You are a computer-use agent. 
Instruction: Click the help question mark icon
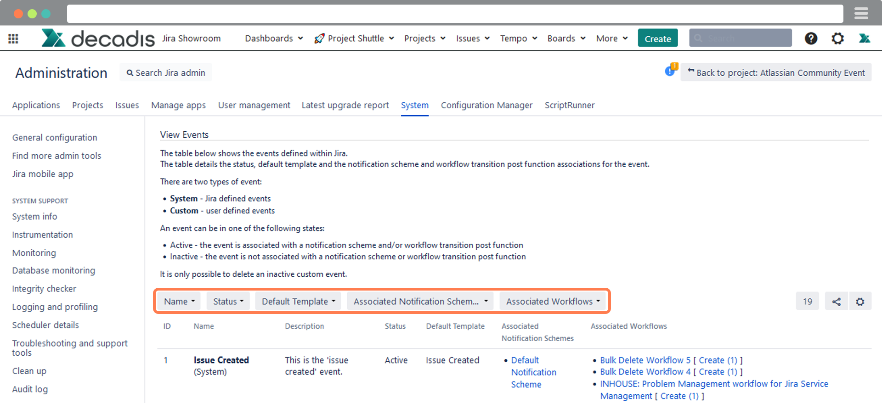click(x=811, y=39)
